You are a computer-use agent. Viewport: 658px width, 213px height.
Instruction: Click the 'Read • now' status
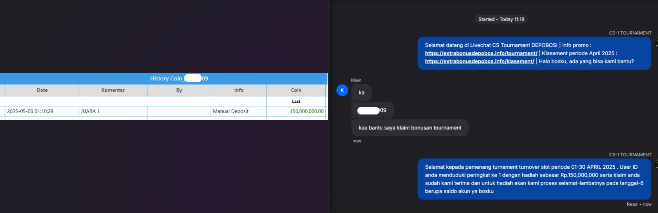(639, 204)
